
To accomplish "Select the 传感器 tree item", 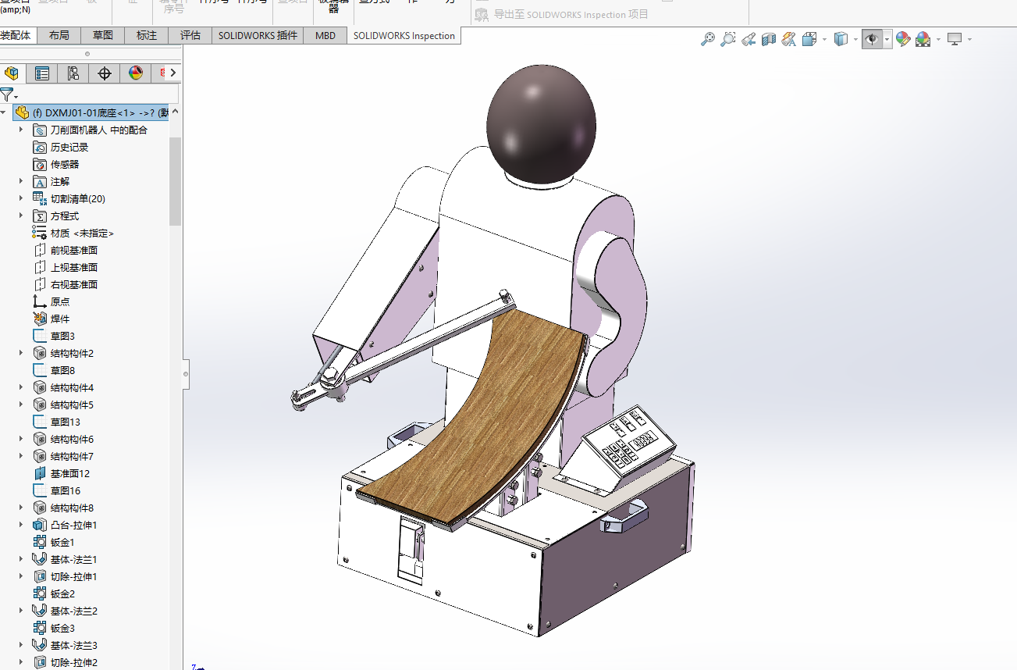I will pos(65,164).
